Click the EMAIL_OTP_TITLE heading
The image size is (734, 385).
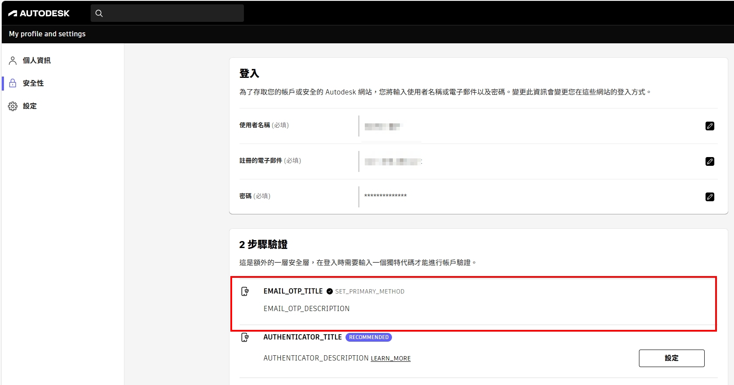pyautogui.click(x=293, y=291)
